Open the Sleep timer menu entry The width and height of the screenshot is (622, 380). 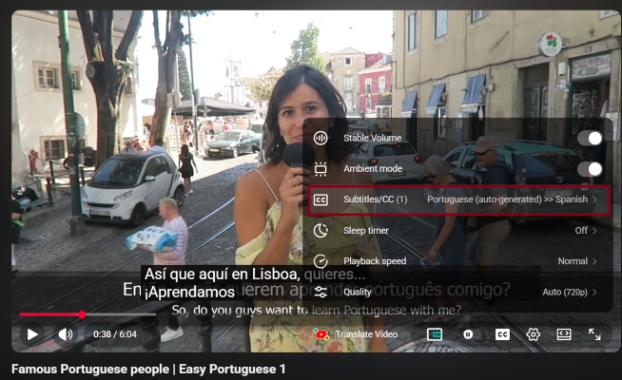tap(458, 231)
